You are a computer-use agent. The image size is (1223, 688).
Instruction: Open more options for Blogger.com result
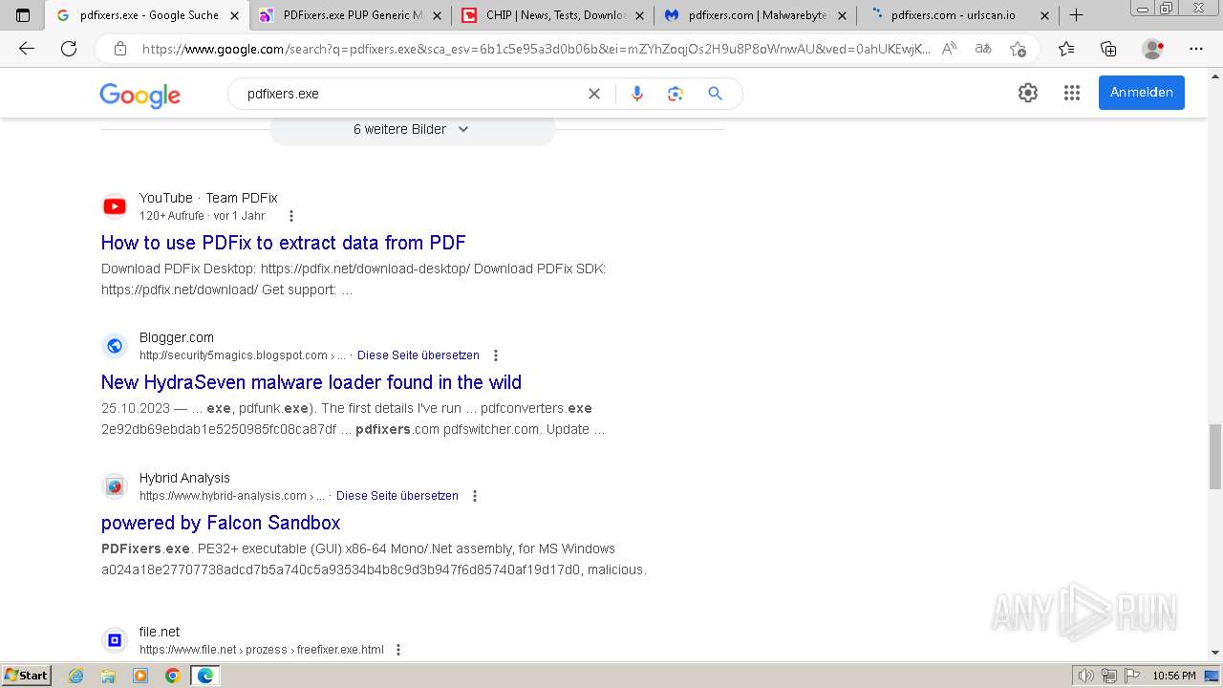pos(495,355)
